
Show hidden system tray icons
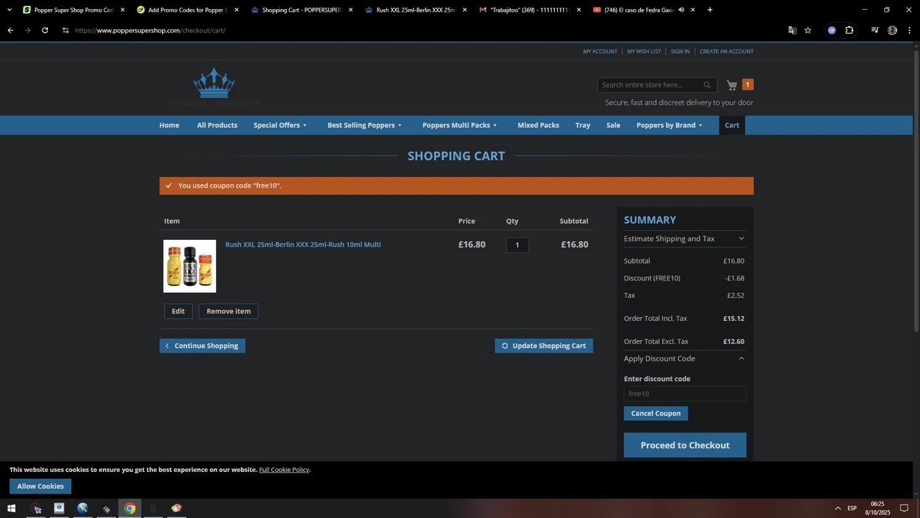[x=838, y=508]
